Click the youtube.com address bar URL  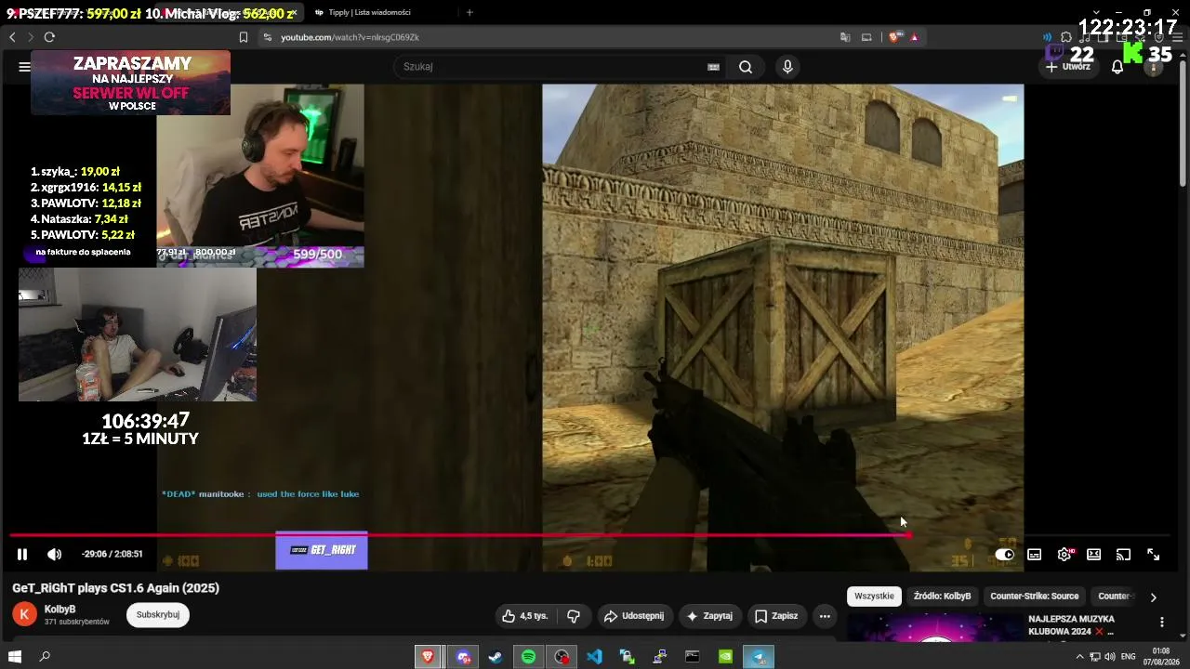click(350, 37)
